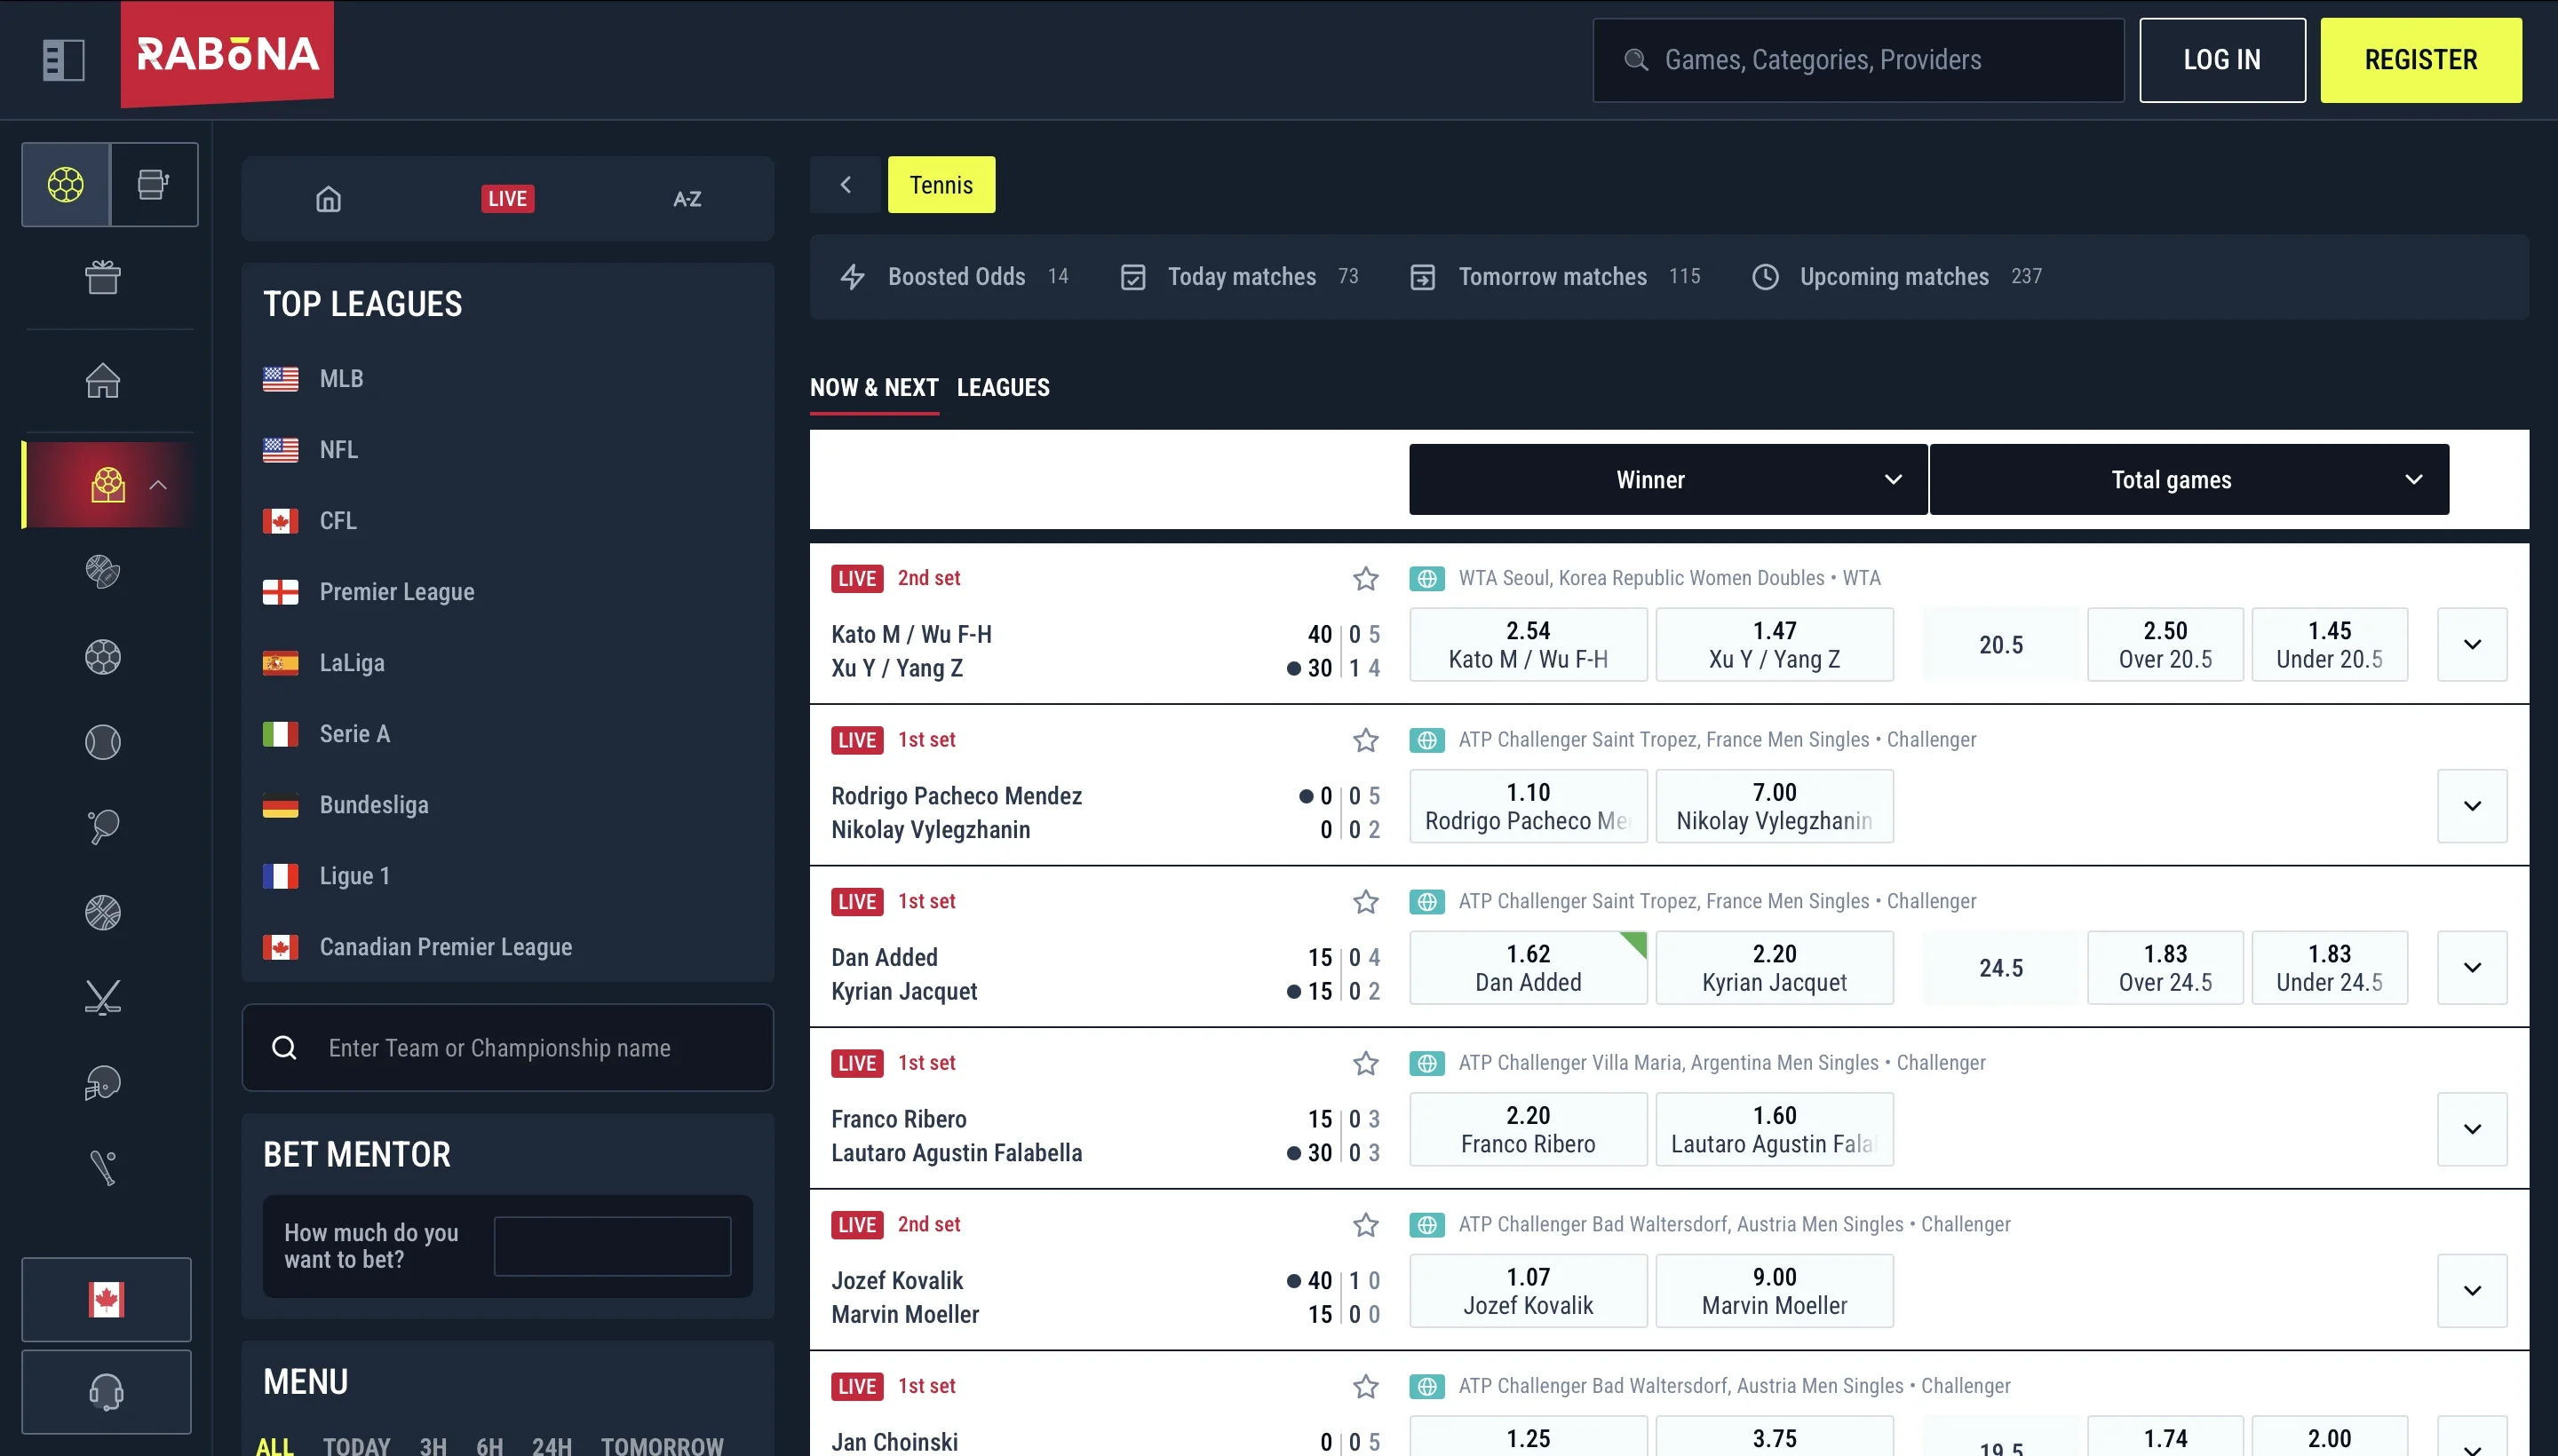2558x1456 pixels.
Task: Click the Games, Categories, Providers search field
Action: click(1858, 60)
